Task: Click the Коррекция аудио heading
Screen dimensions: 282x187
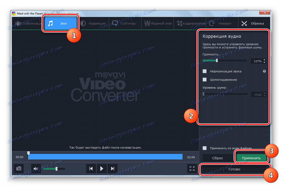Action: (222, 36)
